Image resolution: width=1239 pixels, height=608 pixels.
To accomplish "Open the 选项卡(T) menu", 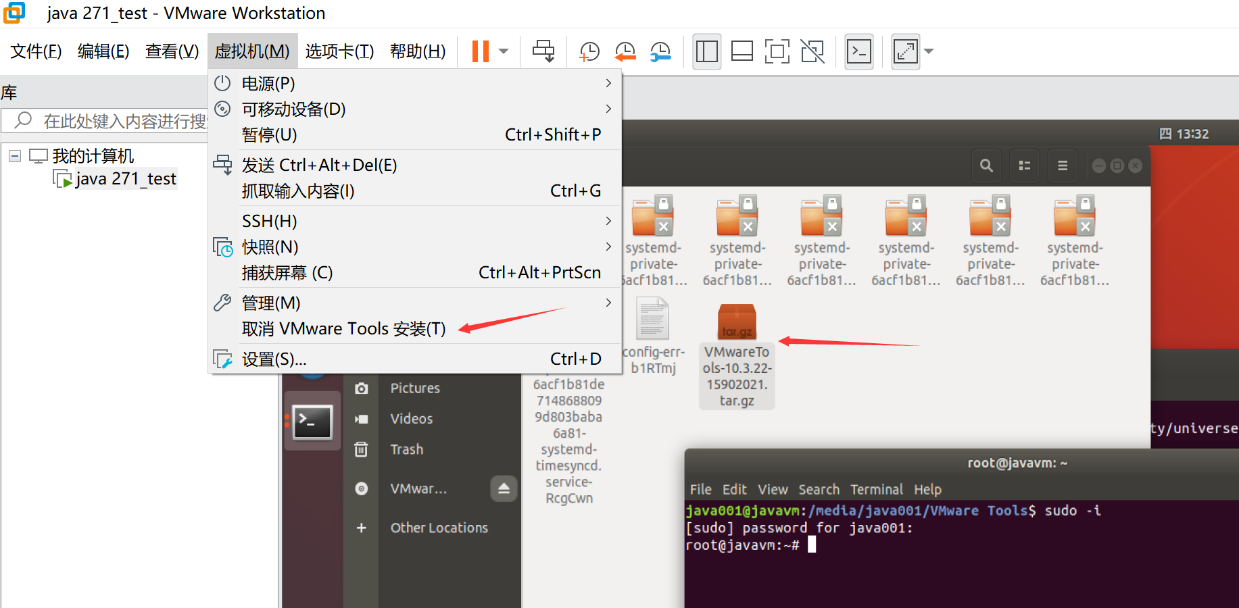I will [x=339, y=51].
